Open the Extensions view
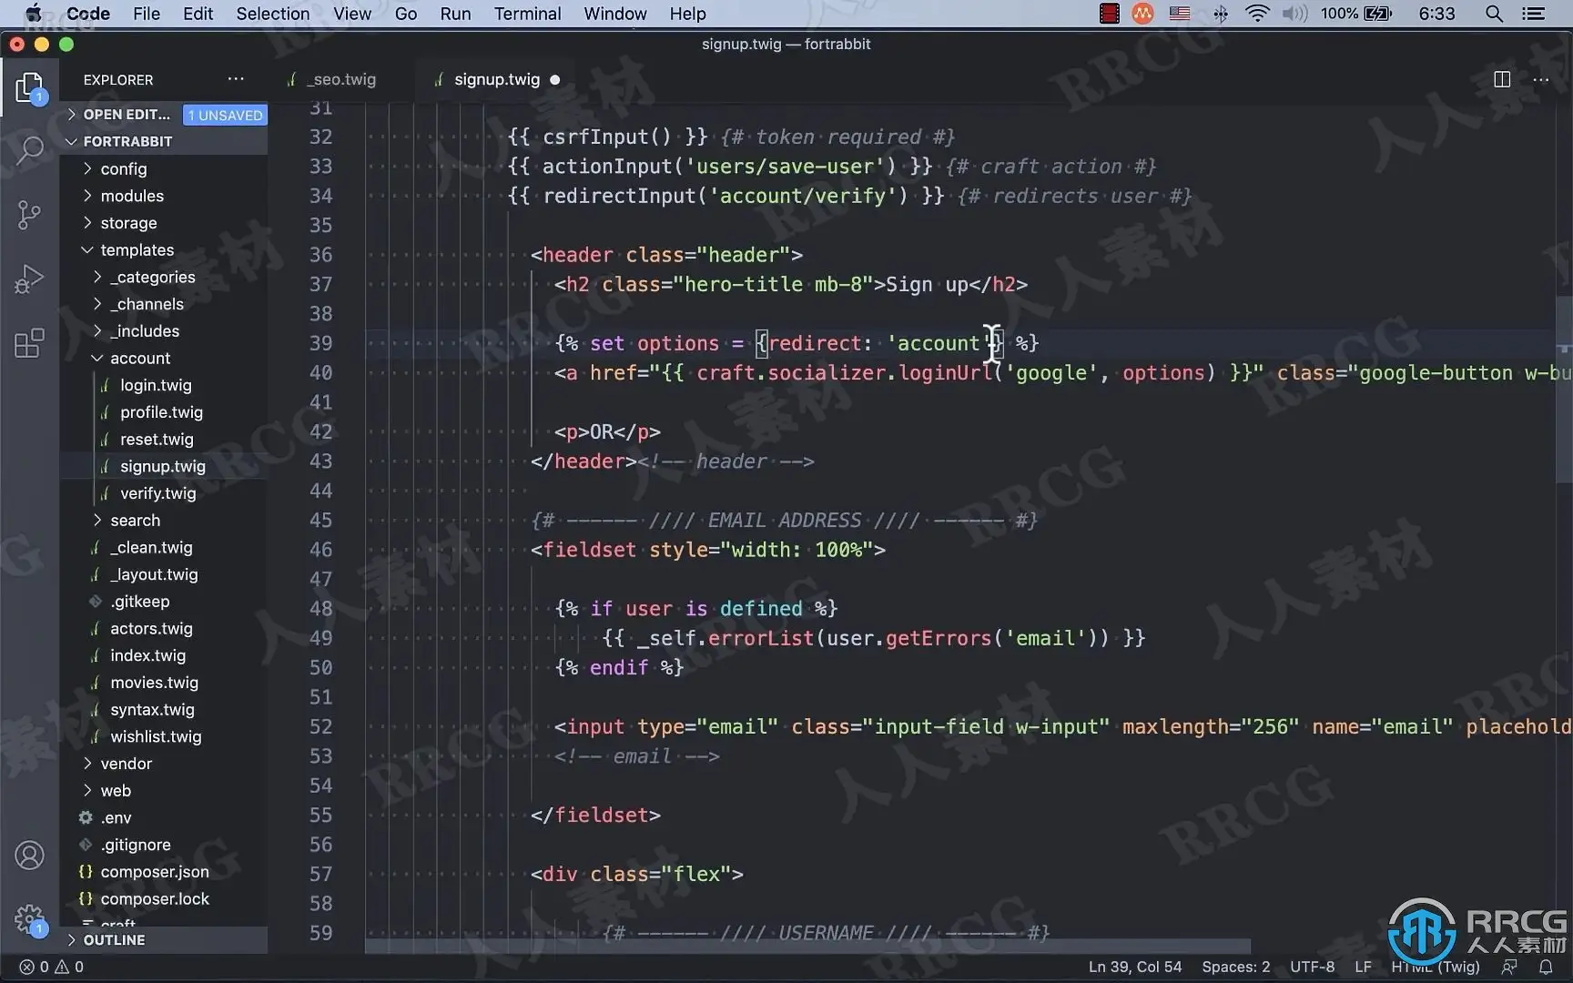Screen dimensions: 1573x983 (x=29, y=343)
